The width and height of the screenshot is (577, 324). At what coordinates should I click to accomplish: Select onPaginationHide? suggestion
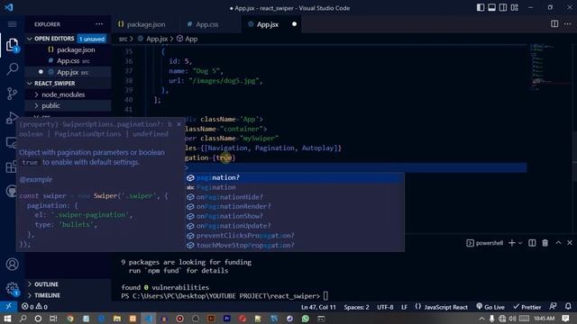[295, 197]
